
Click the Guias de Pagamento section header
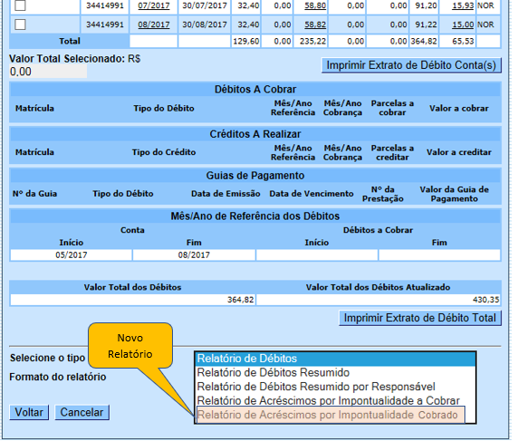coord(255,176)
